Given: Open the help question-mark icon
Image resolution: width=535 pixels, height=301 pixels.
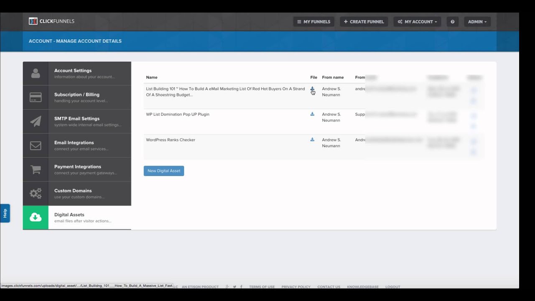Looking at the screenshot, I should click(x=452, y=22).
